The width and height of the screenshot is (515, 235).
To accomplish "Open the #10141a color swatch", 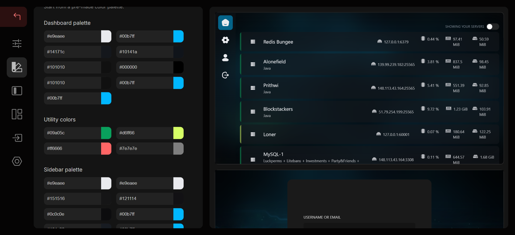I will pyautogui.click(x=178, y=52).
